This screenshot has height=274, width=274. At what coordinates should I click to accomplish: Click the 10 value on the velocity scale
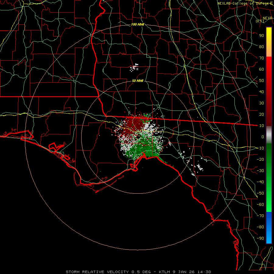pyautogui.click(x=262, y=126)
